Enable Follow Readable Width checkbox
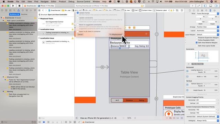Screen dimensions: 220x124 point(197,40)
